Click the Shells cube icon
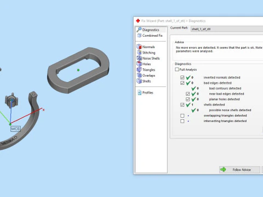The image size is (263, 197). 139,81
